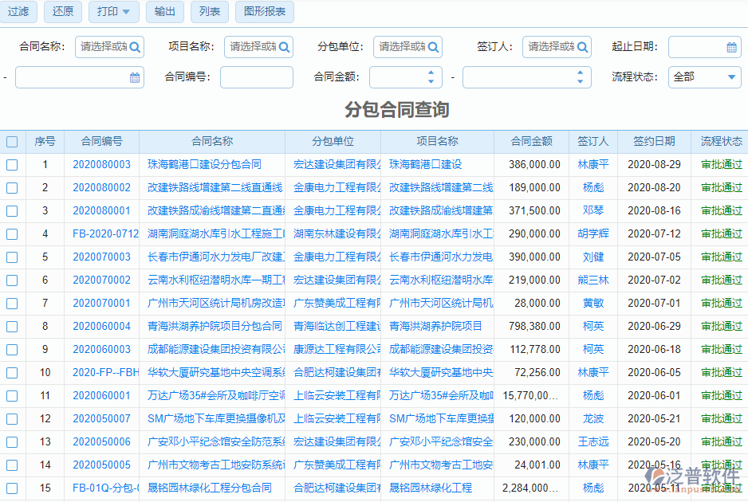Open the end date calendar picker icon
The height and width of the screenshot is (502, 748).
click(134, 77)
